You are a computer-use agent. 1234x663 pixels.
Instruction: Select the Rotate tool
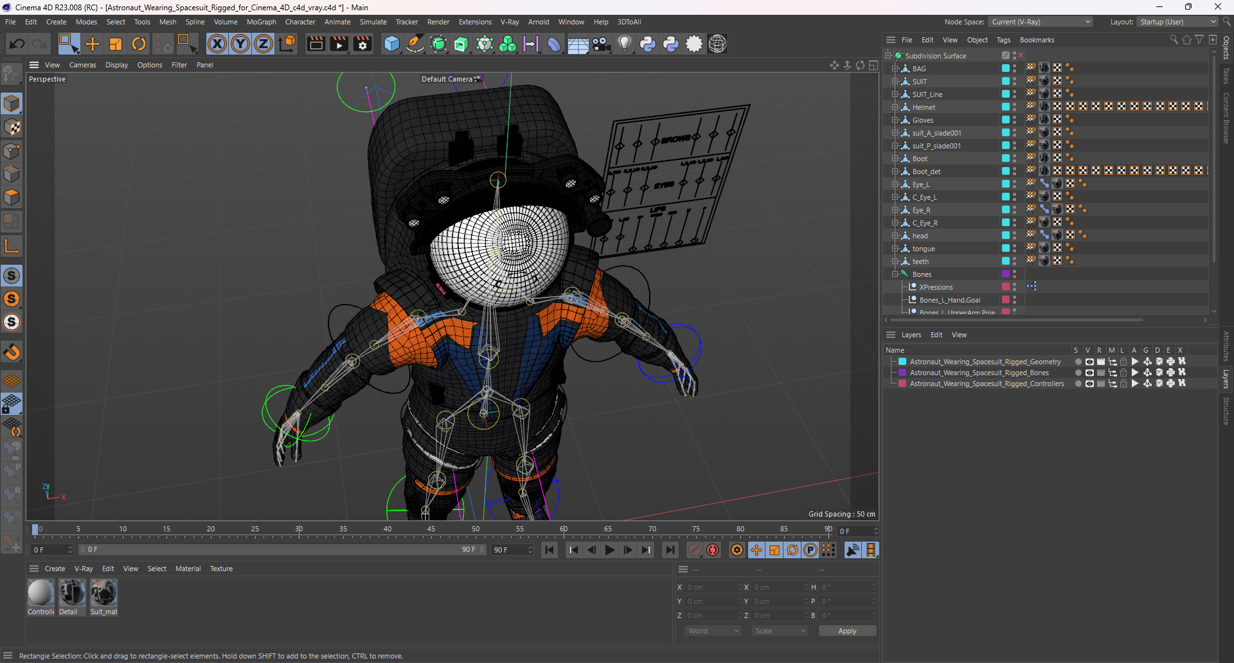coord(139,44)
